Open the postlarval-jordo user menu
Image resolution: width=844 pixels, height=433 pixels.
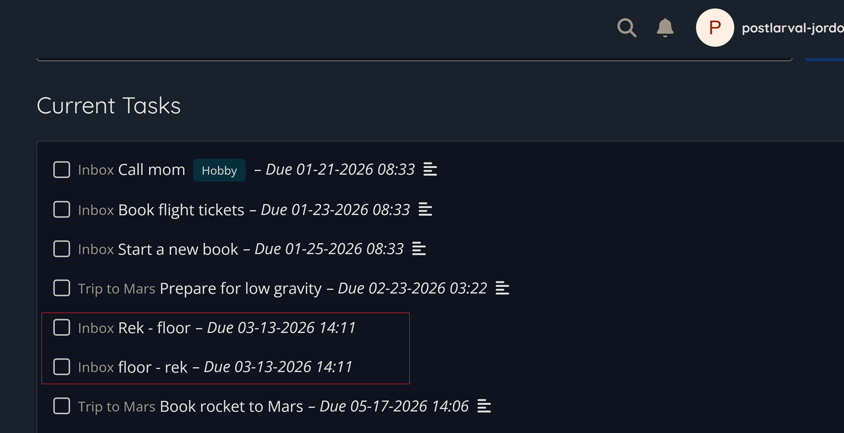pos(792,28)
